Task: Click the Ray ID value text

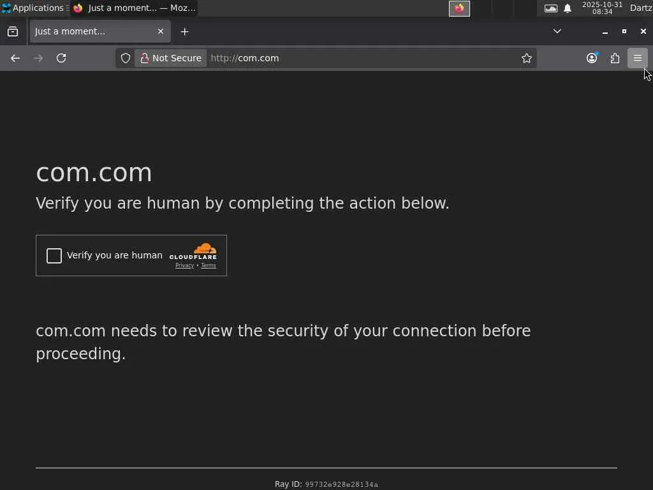Action: (342, 485)
